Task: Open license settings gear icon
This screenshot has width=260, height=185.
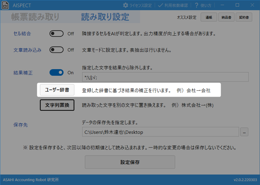Action: click(x=126, y=5)
